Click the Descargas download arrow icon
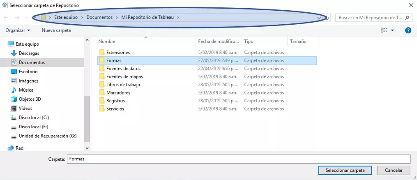 [x=14, y=53]
